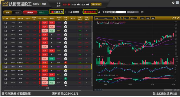180x97 pixels.
Task: Open the chart stock selector 3596 dropdown
Action: pyautogui.click(x=104, y=18)
